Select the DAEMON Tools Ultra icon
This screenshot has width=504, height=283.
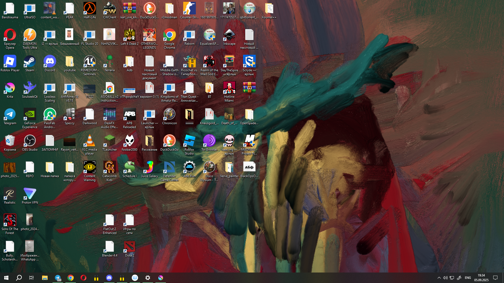[x=30, y=39]
